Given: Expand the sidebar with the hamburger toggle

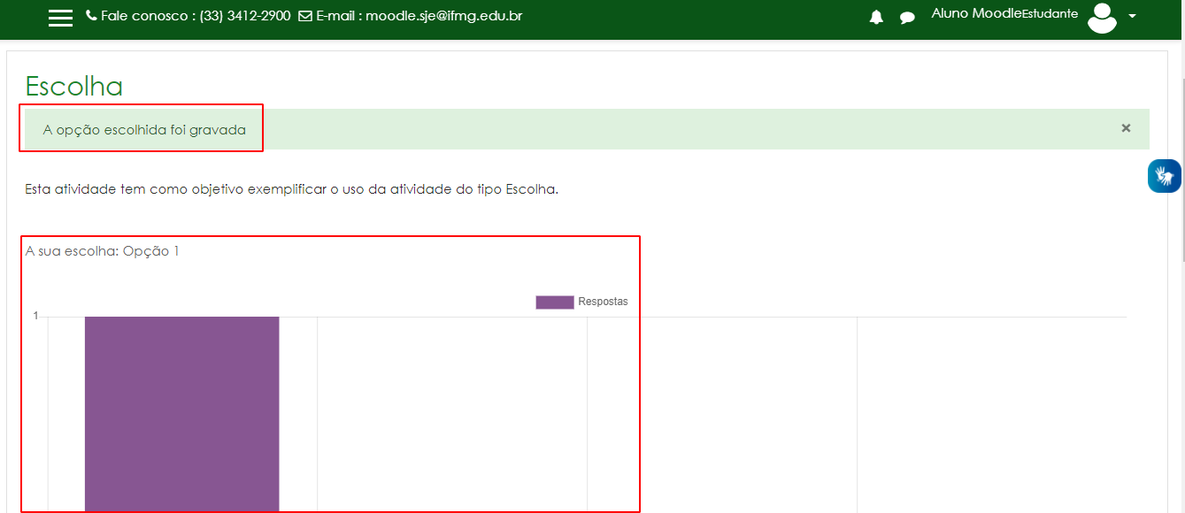Looking at the screenshot, I should click(60, 17).
